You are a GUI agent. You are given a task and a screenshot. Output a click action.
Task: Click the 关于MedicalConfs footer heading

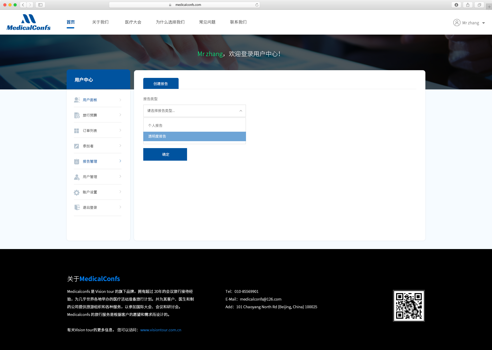(94, 279)
